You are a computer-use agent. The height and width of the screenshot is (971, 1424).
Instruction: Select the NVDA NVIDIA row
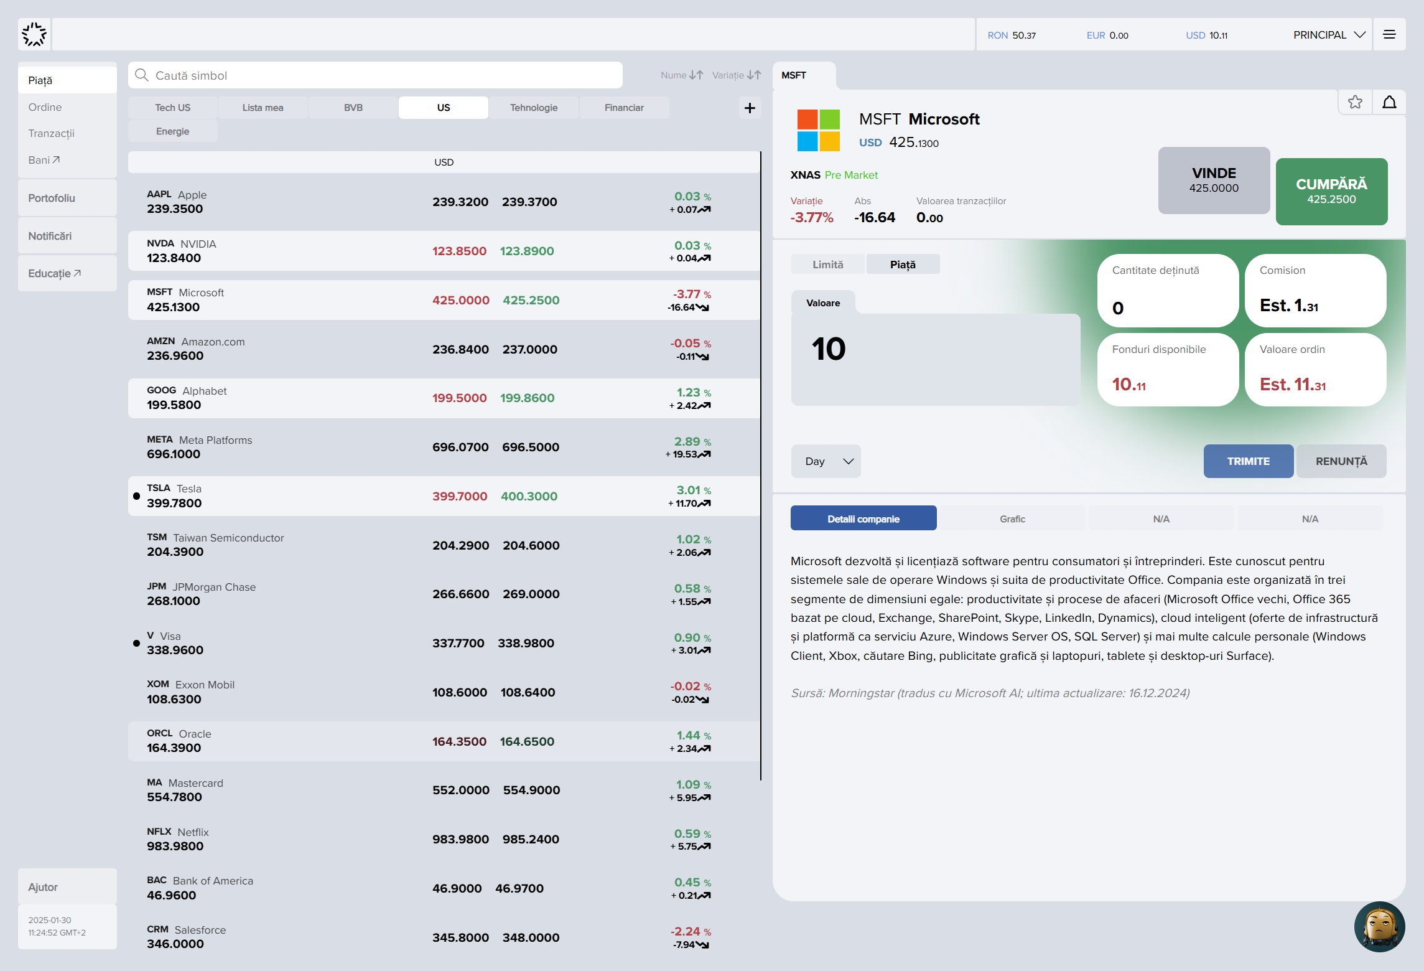tap(444, 251)
